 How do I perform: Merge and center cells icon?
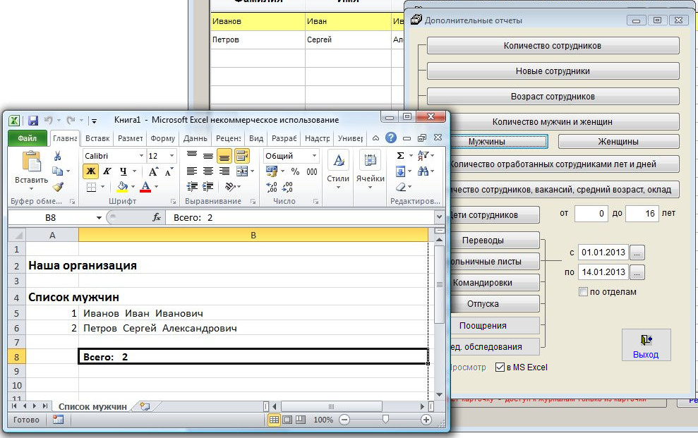pos(241,171)
